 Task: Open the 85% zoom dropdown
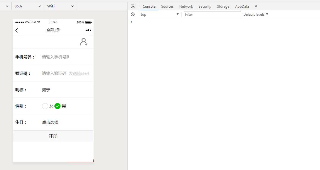[28, 6]
